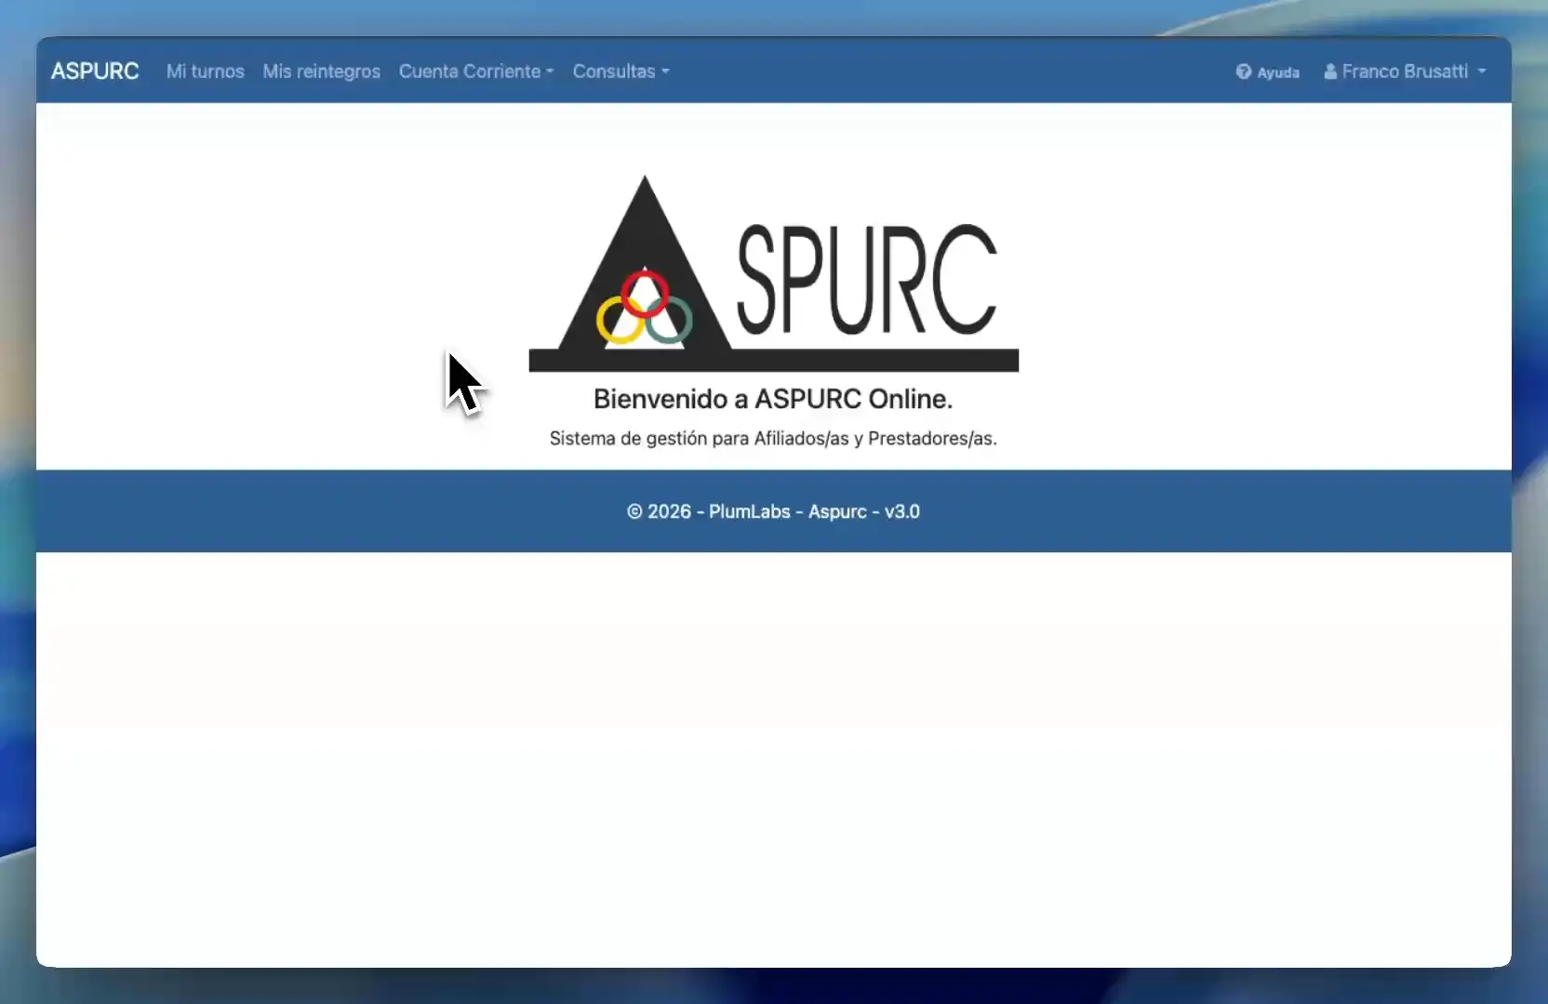Click the Sistema de gestión subtitle text
Screen dimensions: 1548x1004
[x=773, y=439]
